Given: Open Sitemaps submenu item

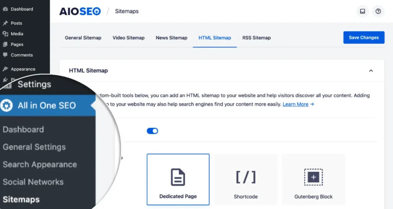Looking at the screenshot, I should pos(21,199).
